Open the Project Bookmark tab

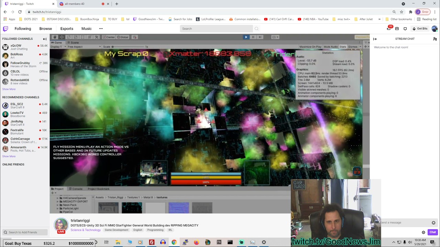coord(98,189)
